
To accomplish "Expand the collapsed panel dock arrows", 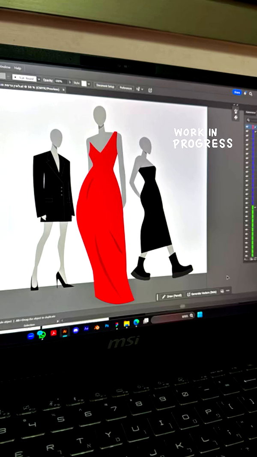I will tap(236, 105).
